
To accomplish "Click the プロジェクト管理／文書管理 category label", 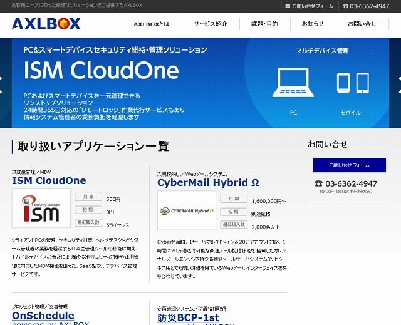I will point(39,307).
